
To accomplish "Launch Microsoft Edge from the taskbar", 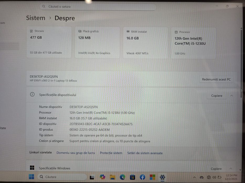I will [x=122, y=177].
